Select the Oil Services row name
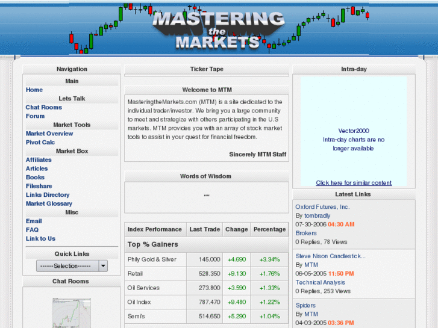This screenshot has width=438, height=328. click(x=143, y=288)
